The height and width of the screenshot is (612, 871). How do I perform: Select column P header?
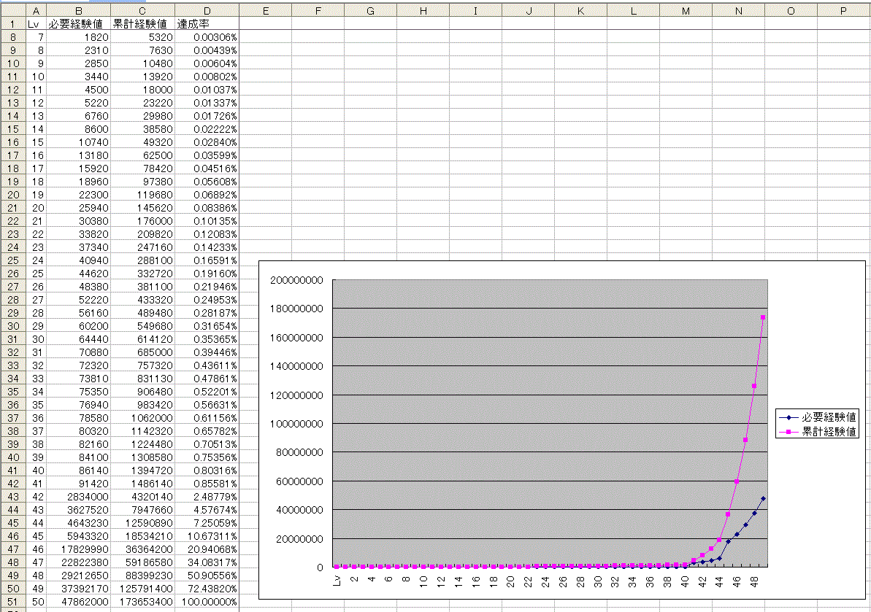[x=843, y=10]
